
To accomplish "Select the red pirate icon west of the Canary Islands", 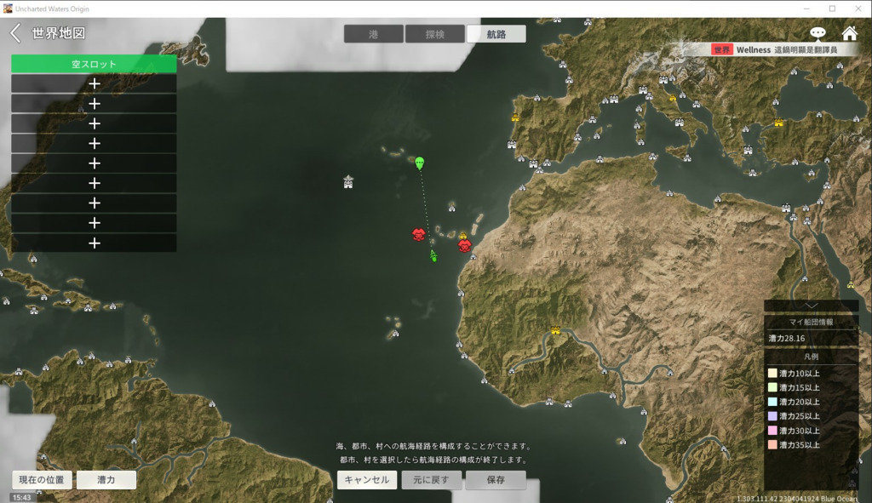I will point(419,235).
